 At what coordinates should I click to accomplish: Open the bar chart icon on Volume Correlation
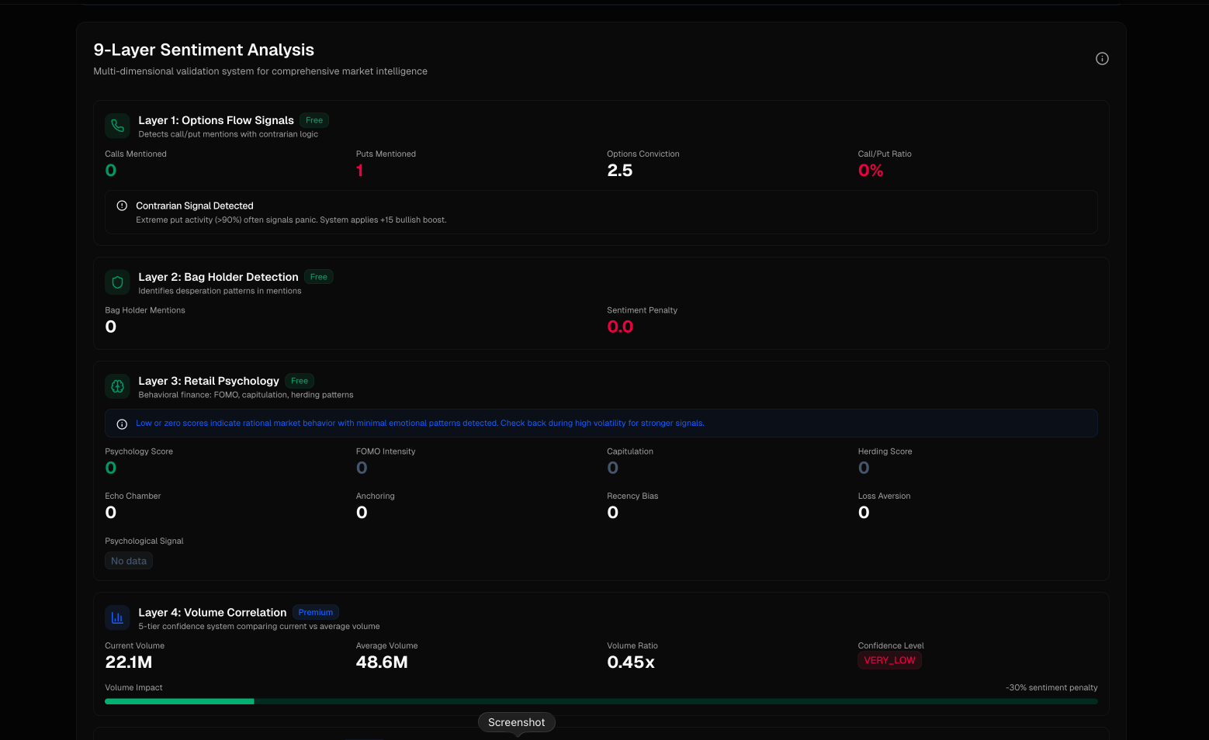(x=117, y=617)
